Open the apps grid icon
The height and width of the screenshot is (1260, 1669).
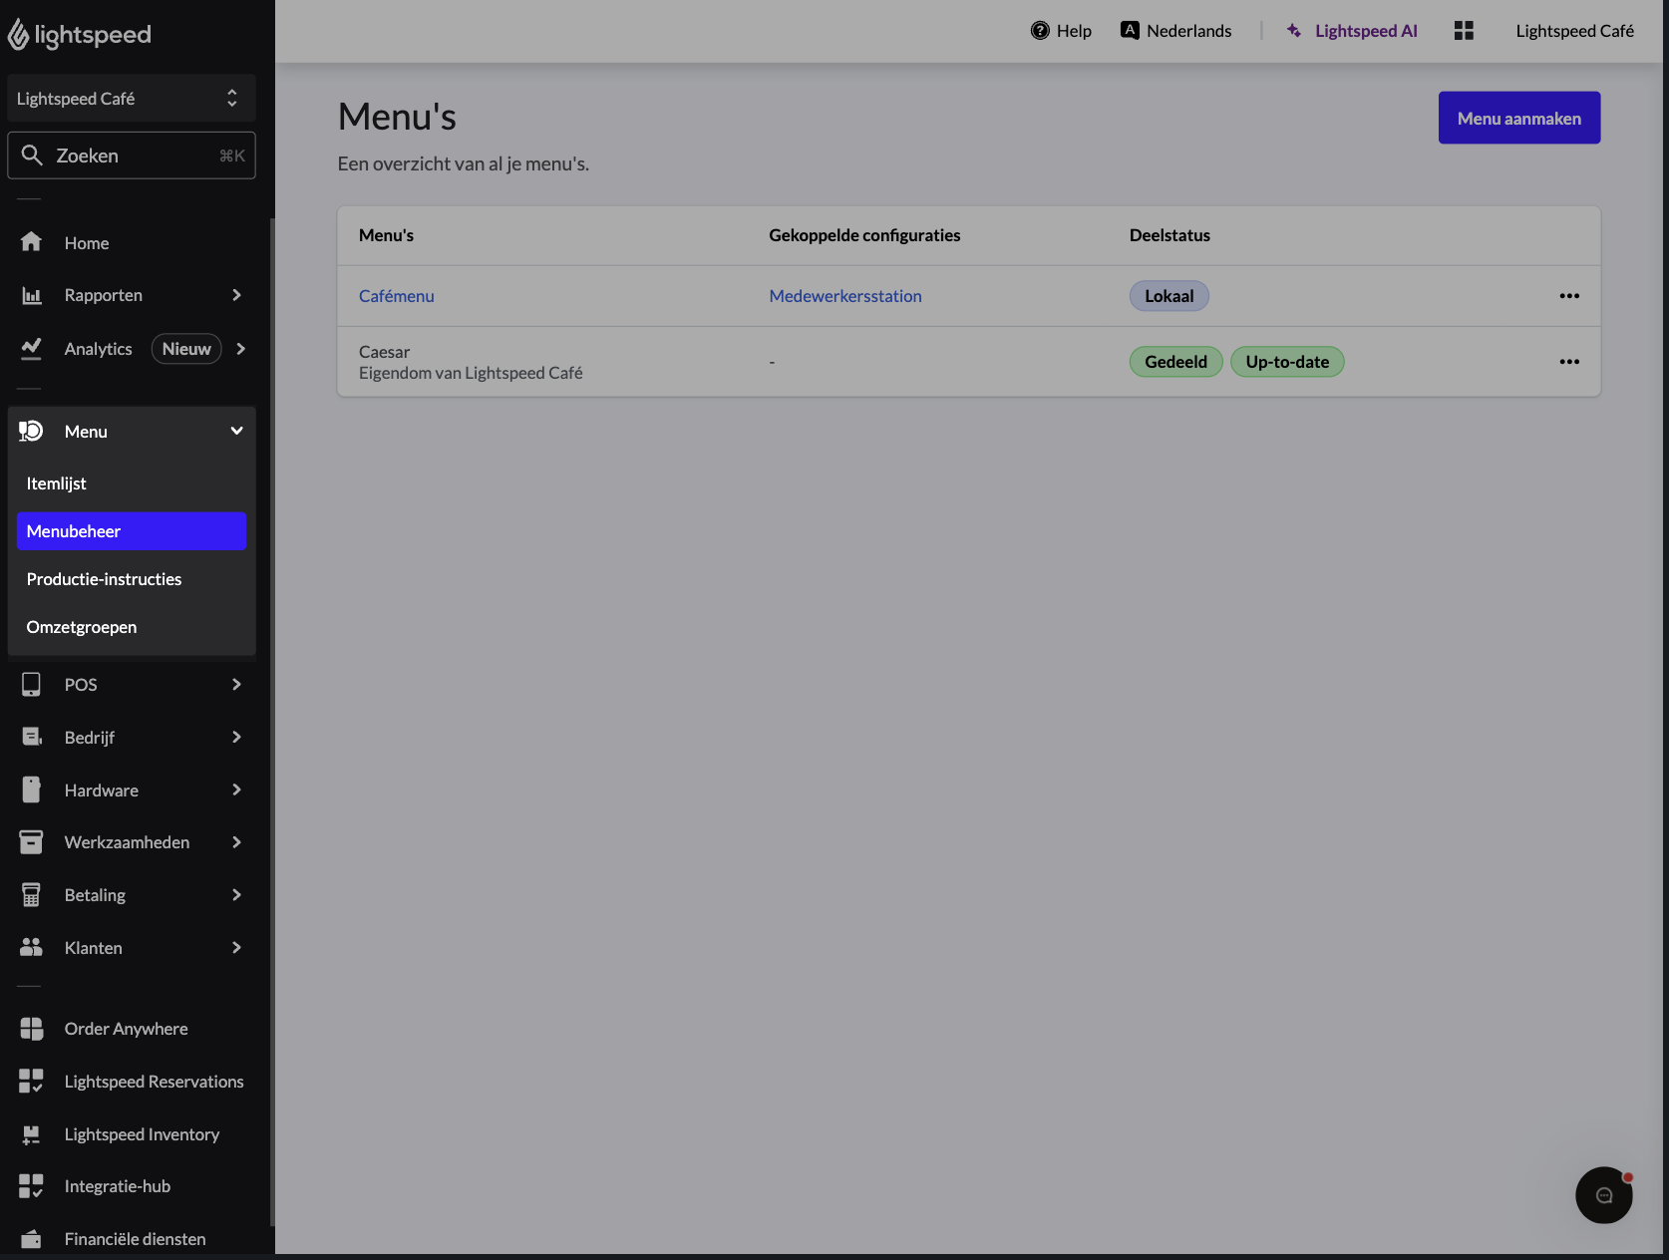click(1464, 31)
